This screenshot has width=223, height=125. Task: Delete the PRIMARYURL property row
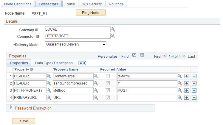[x=194, y=98]
